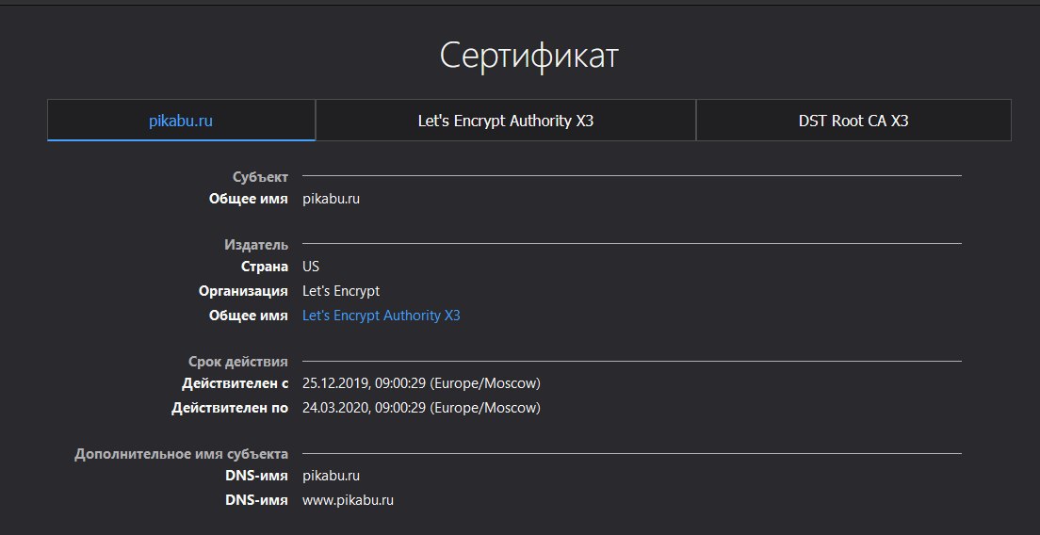This screenshot has height=535, width=1040.
Task: Select valid-until date 24.03.2020
Action: 421,408
